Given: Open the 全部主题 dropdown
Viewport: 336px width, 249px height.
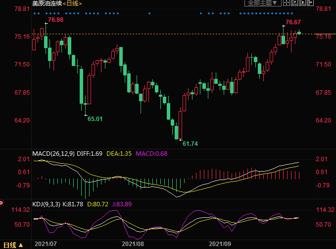Looking at the screenshot, I should [263, 3].
